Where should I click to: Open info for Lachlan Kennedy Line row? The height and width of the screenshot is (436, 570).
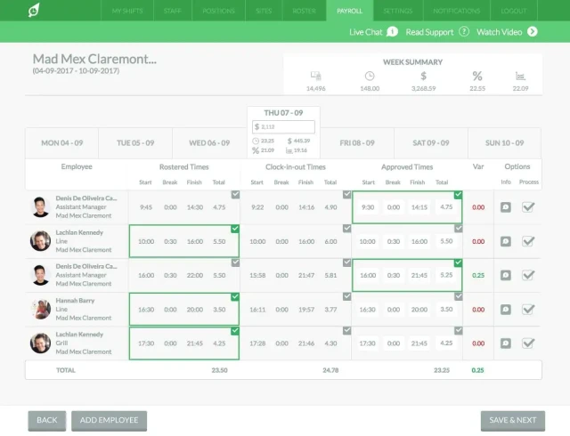[506, 241]
